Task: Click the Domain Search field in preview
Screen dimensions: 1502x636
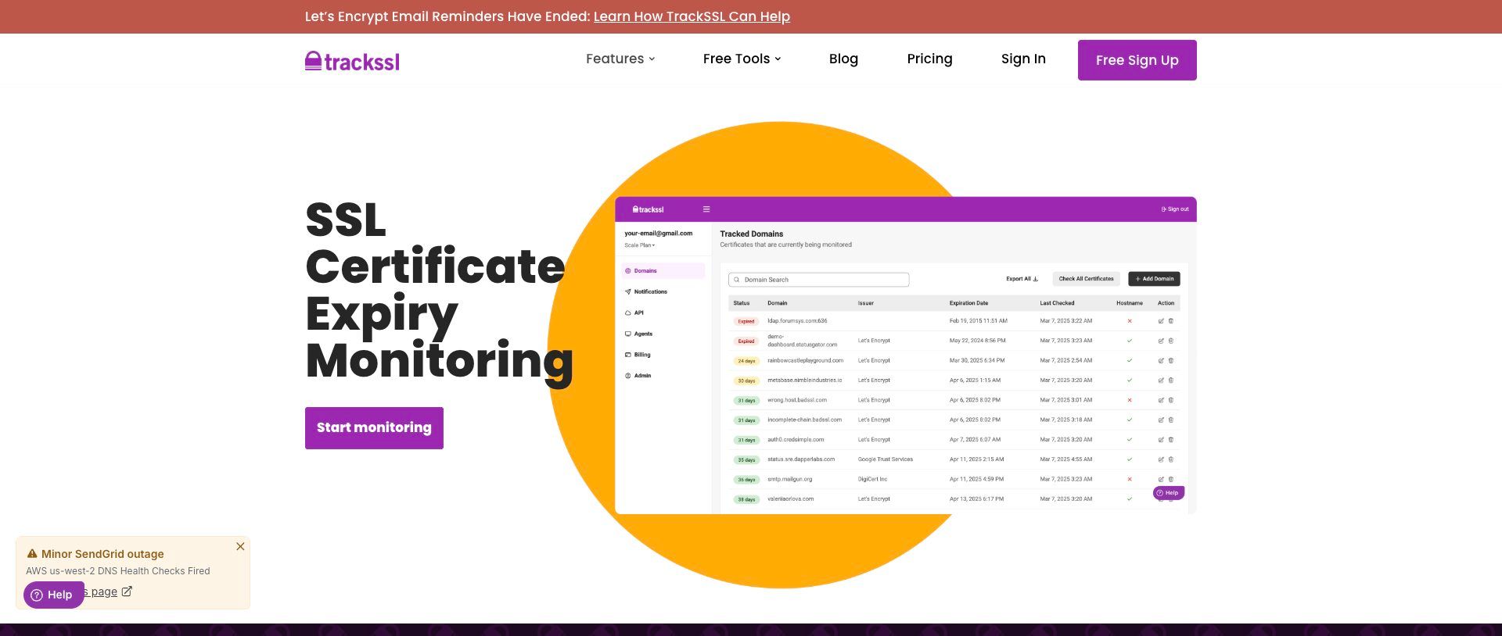Action: tap(818, 280)
